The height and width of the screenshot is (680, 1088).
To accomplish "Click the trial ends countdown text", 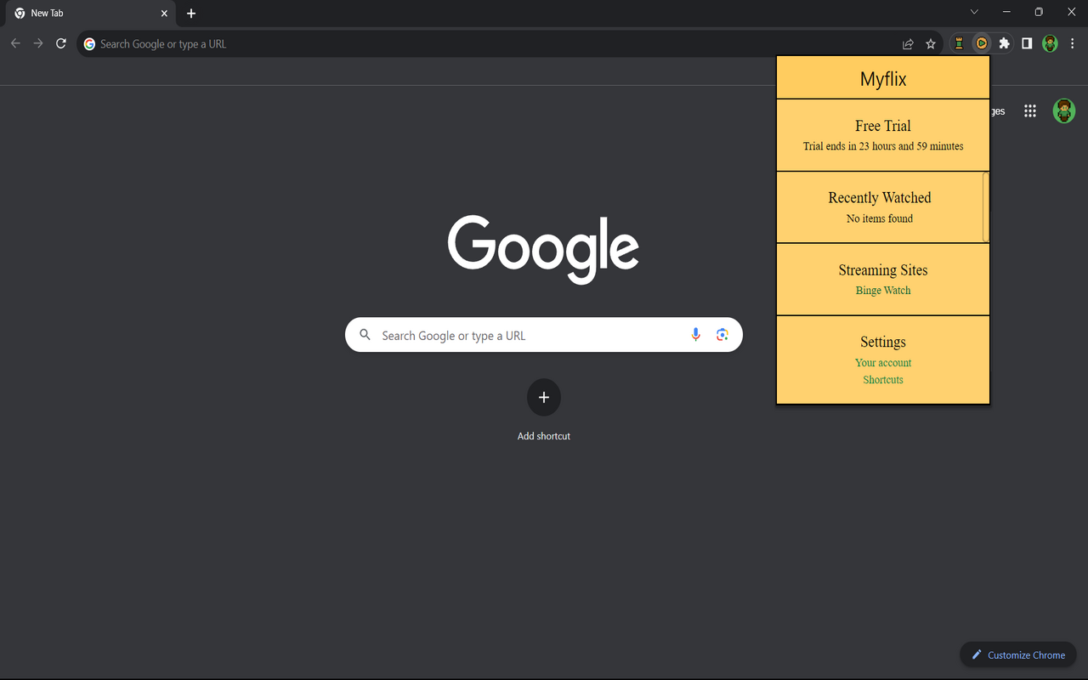I will pyautogui.click(x=883, y=146).
